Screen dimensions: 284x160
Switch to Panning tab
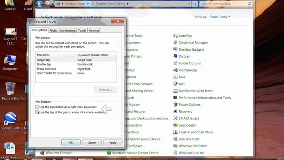coord(94,31)
